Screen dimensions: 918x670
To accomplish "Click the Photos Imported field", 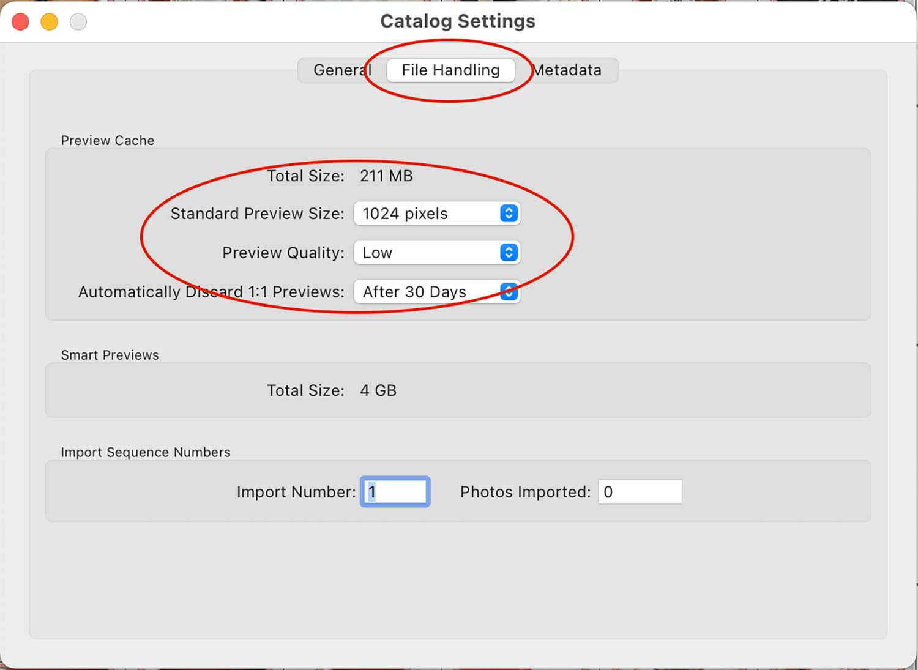I will [x=640, y=492].
